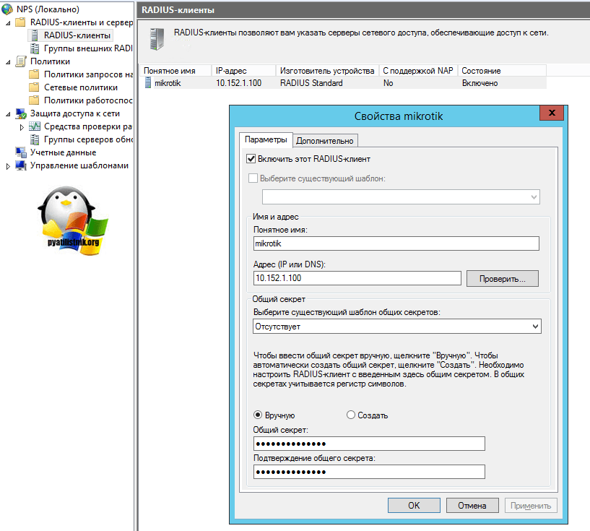Click the mikrotik client icon in list
This screenshot has height=531, width=590.
click(x=149, y=83)
